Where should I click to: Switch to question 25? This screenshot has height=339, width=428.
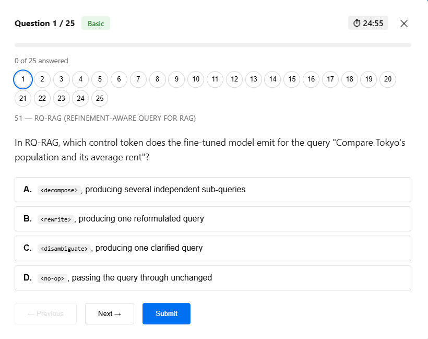point(100,98)
